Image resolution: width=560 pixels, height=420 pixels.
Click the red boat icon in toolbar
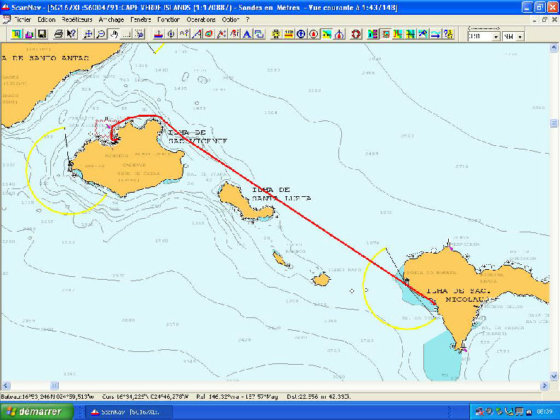coord(158,34)
